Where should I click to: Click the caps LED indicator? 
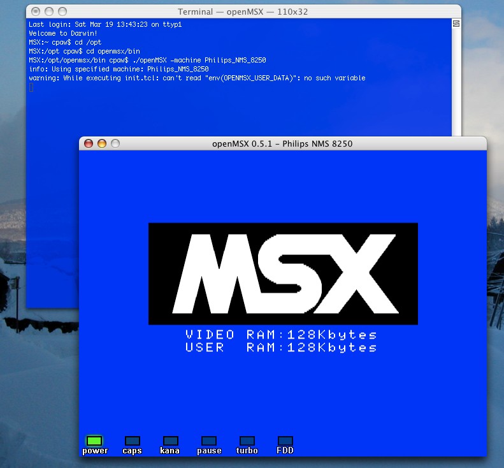tap(133, 441)
